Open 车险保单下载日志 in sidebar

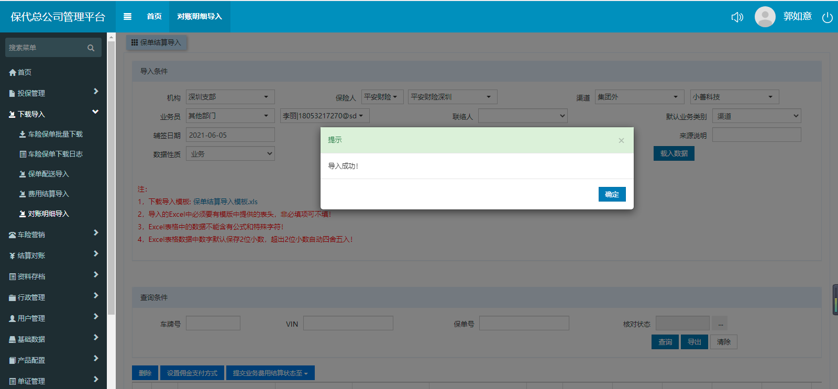[x=55, y=154]
